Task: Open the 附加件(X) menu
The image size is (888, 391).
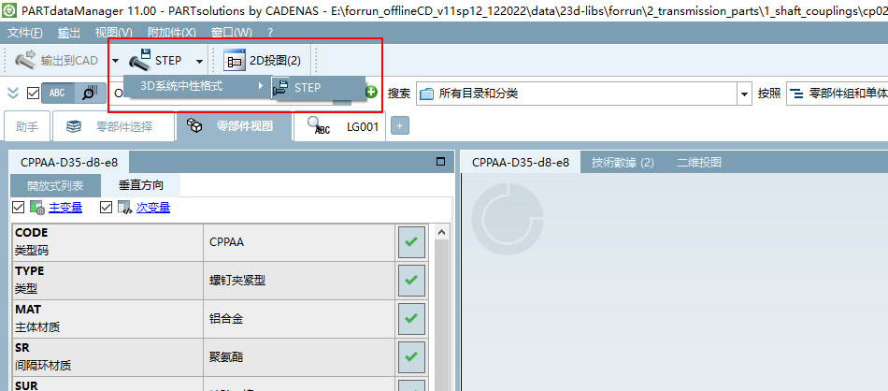Action: click(171, 33)
